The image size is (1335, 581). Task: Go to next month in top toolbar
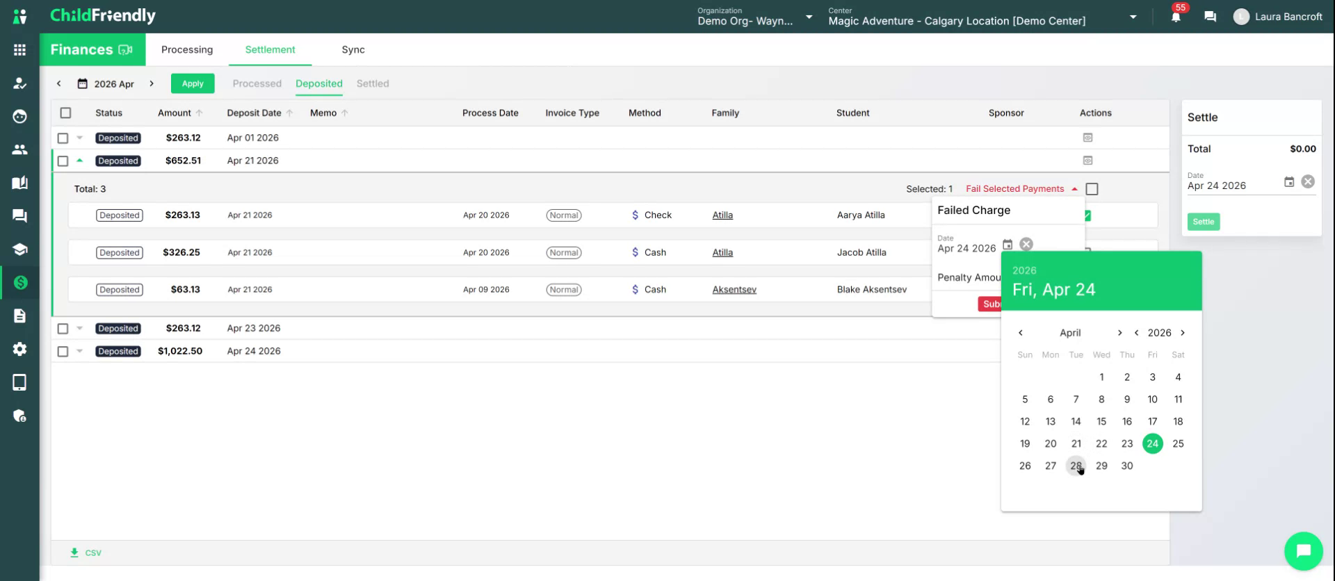coord(152,83)
